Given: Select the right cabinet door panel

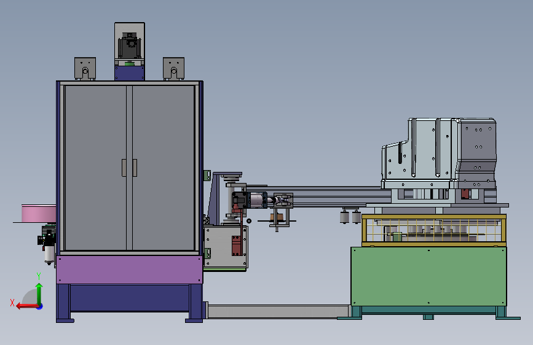Looking at the screenshot, I should (163, 168).
